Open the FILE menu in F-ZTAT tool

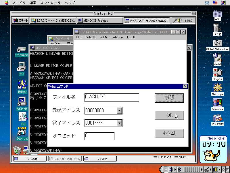[79, 37]
